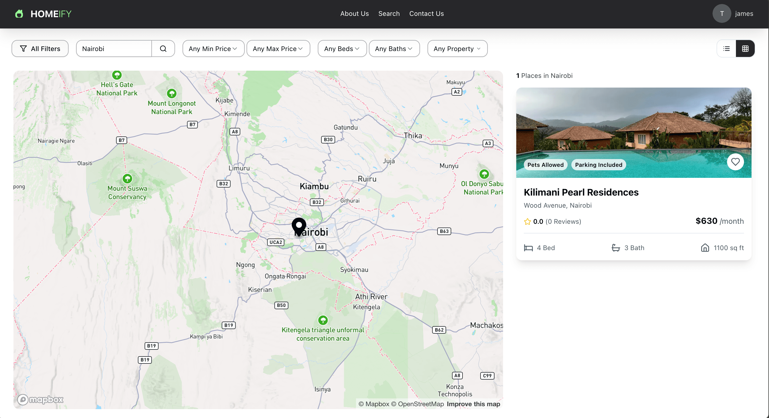Click the funnel icon in All Filters
Viewport: 769px width, 418px height.
(23, 49)
